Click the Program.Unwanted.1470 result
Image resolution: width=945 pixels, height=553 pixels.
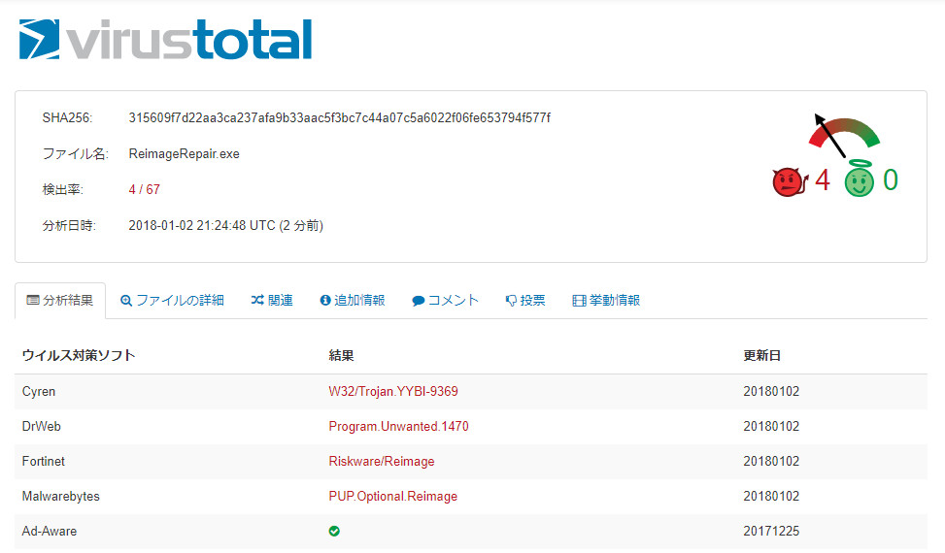pos(398,427)
